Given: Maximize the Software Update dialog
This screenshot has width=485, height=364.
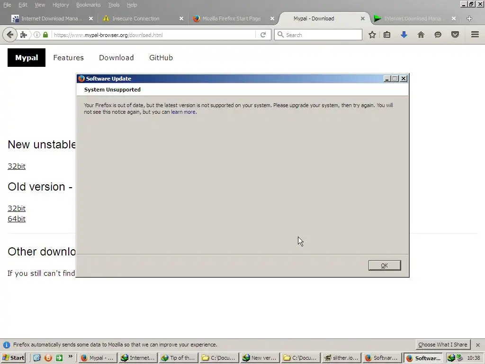Looking at the screenshot, I should tap(395, 79).
